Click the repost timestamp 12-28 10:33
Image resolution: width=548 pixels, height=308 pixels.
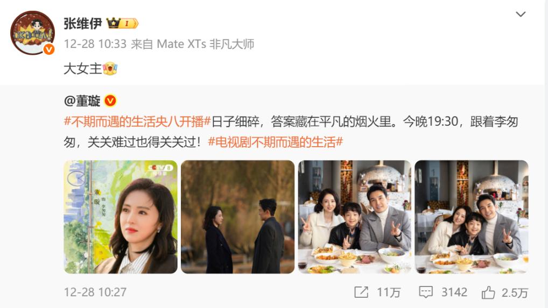95,44
